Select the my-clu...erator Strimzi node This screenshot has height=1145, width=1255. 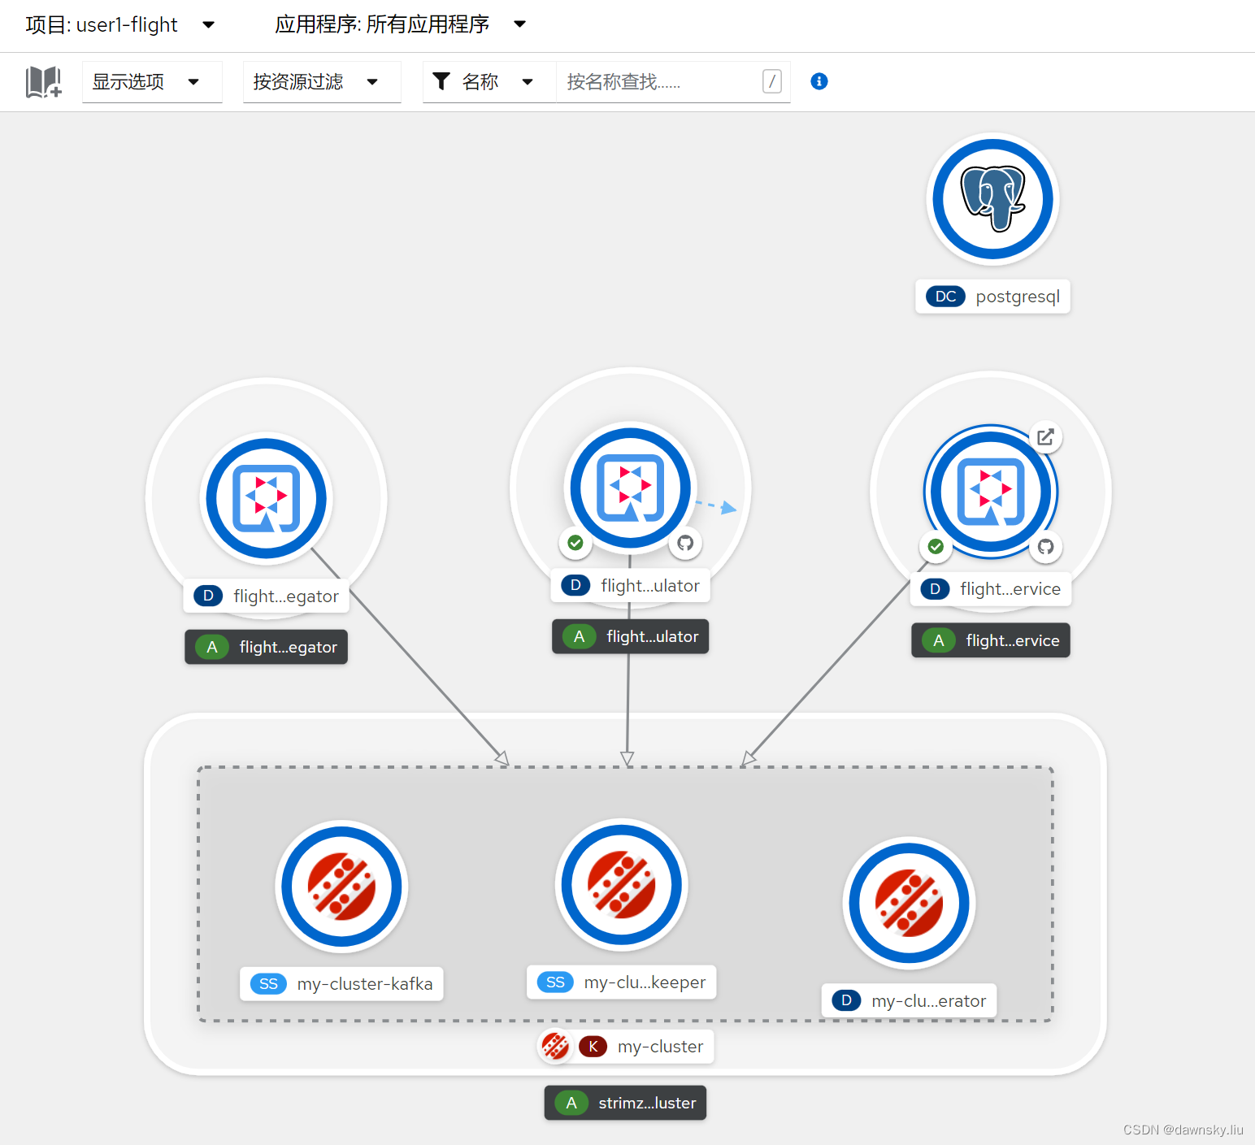[909, 903]
